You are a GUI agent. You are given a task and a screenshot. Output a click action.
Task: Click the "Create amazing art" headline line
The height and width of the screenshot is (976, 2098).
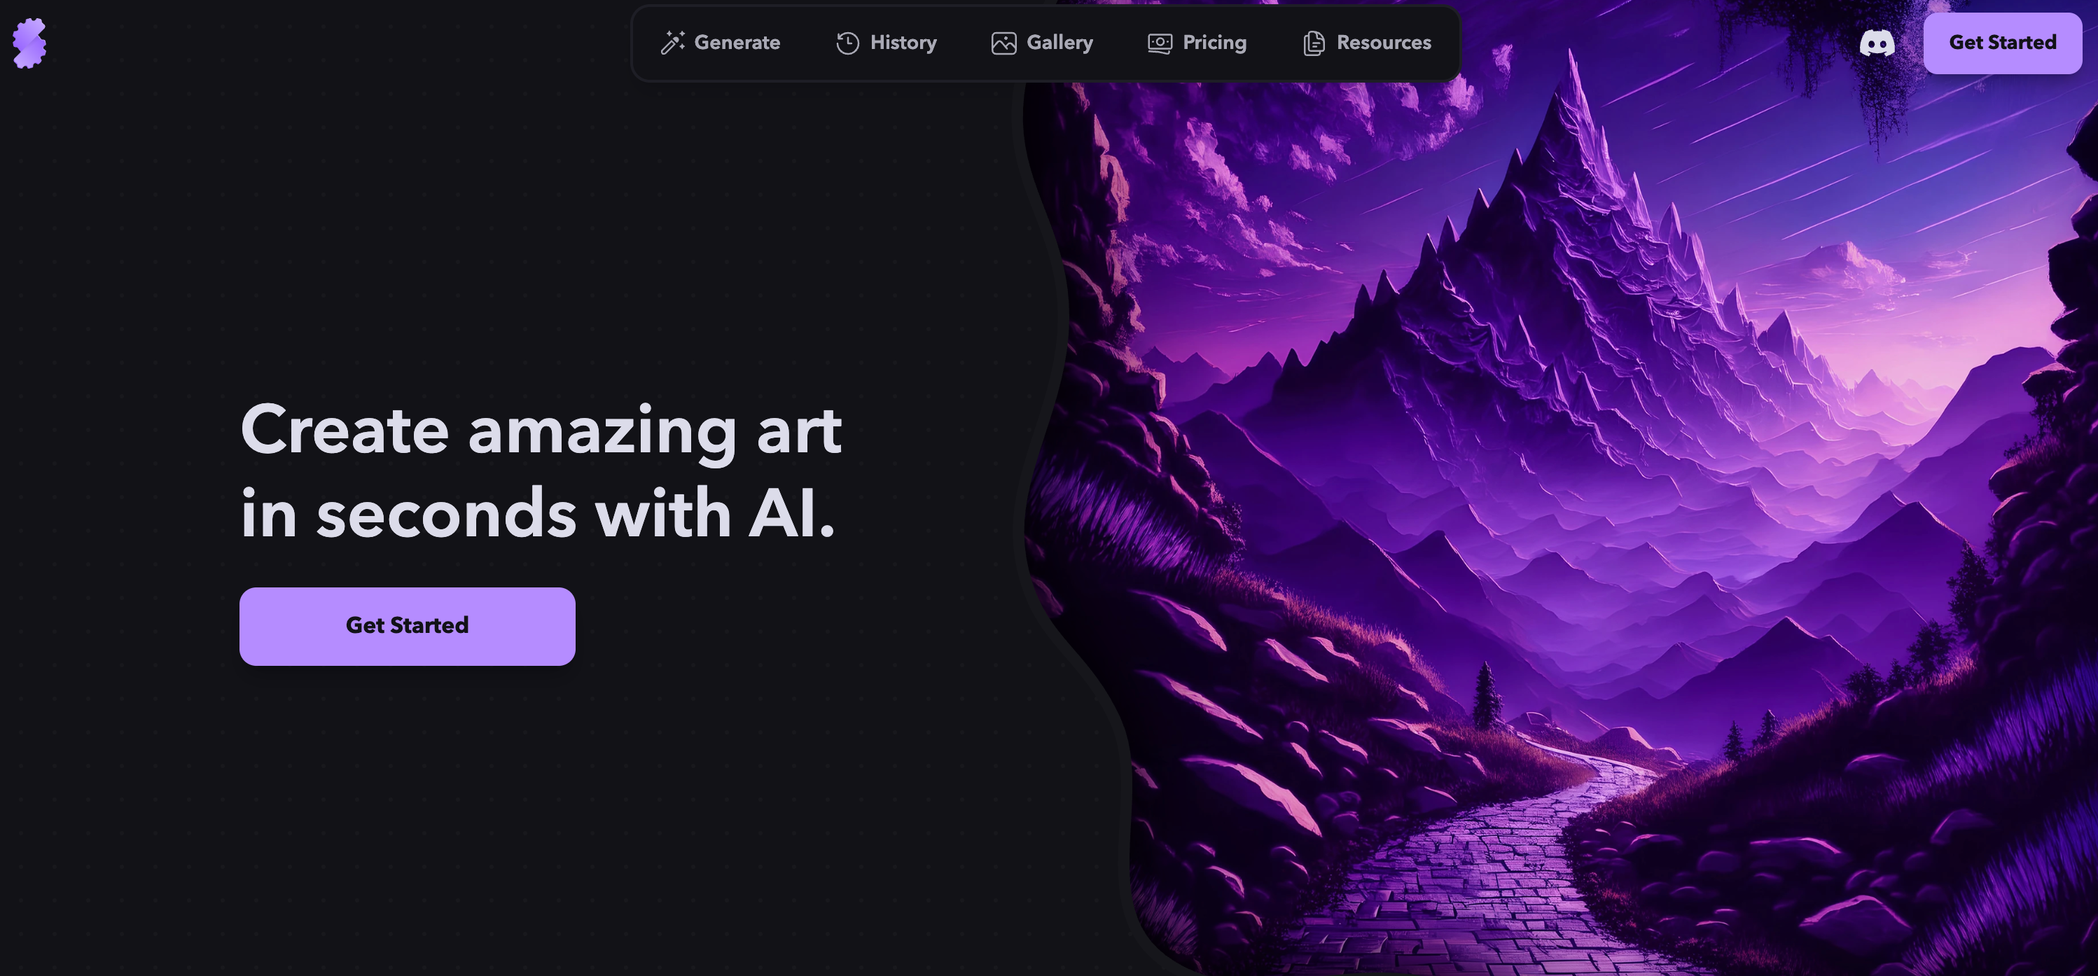click(x=541, y=430)
